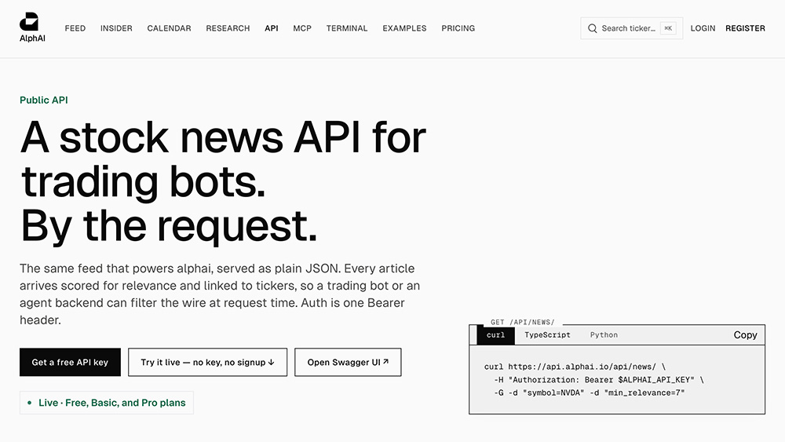Click the AlphAI logo

tap(32, 27)
